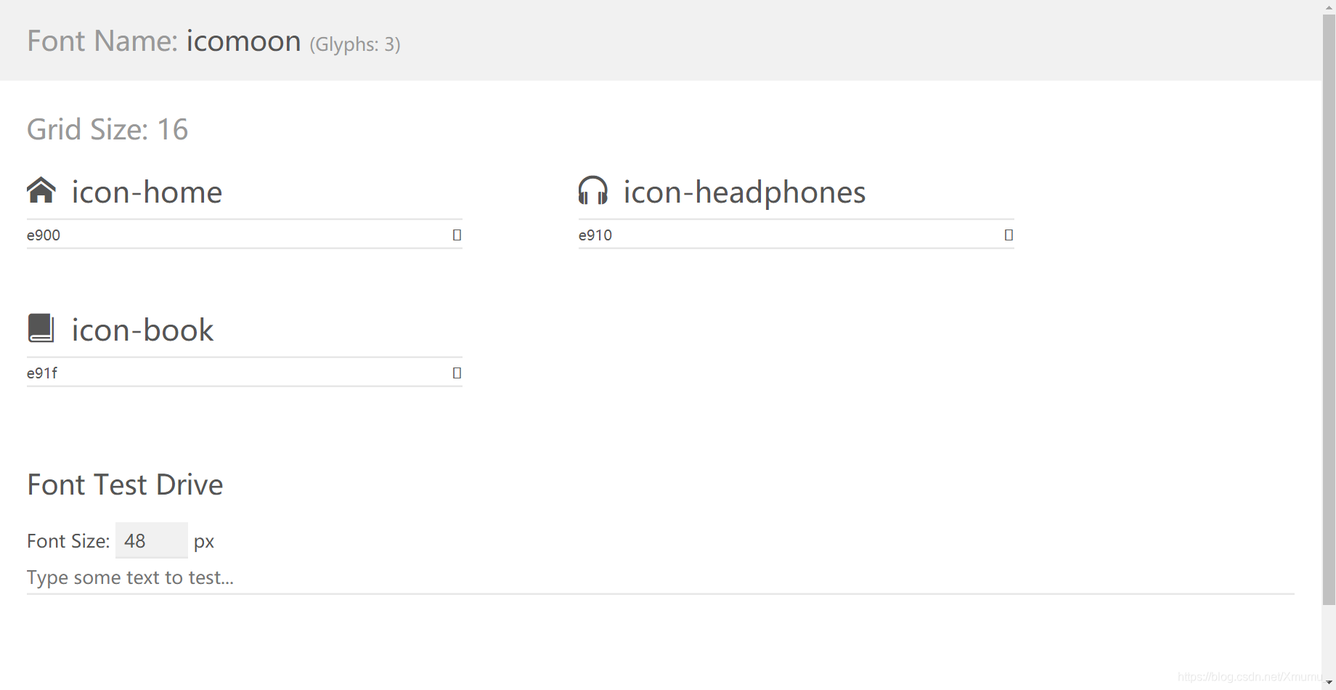Click the book glyph icon
The image size is (1336, 690).
tap(41, 328)
